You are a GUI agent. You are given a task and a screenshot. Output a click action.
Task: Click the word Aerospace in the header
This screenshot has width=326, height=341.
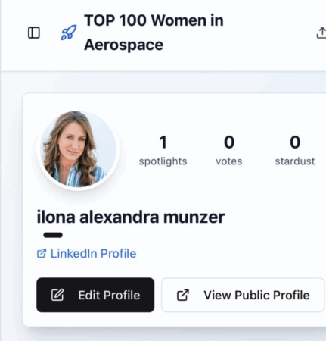(x=123, y=45)
